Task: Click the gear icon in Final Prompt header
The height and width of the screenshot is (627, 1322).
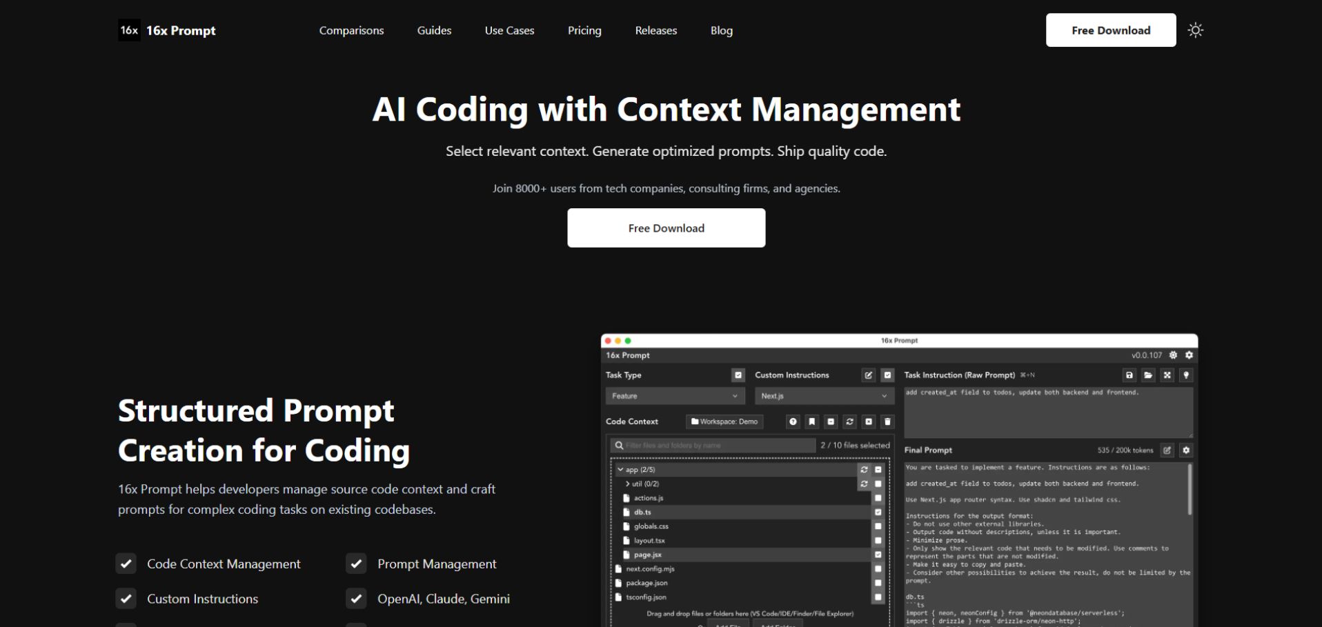Action: pos(1186,450)
